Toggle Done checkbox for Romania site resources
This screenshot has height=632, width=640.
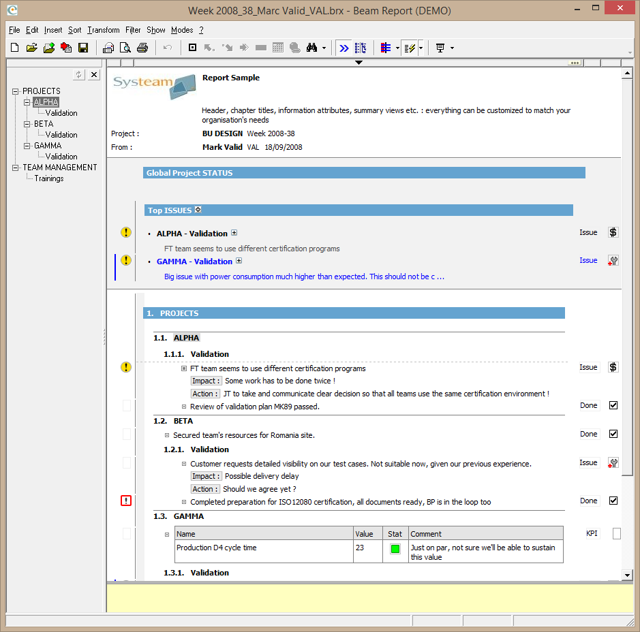[613, 434]
